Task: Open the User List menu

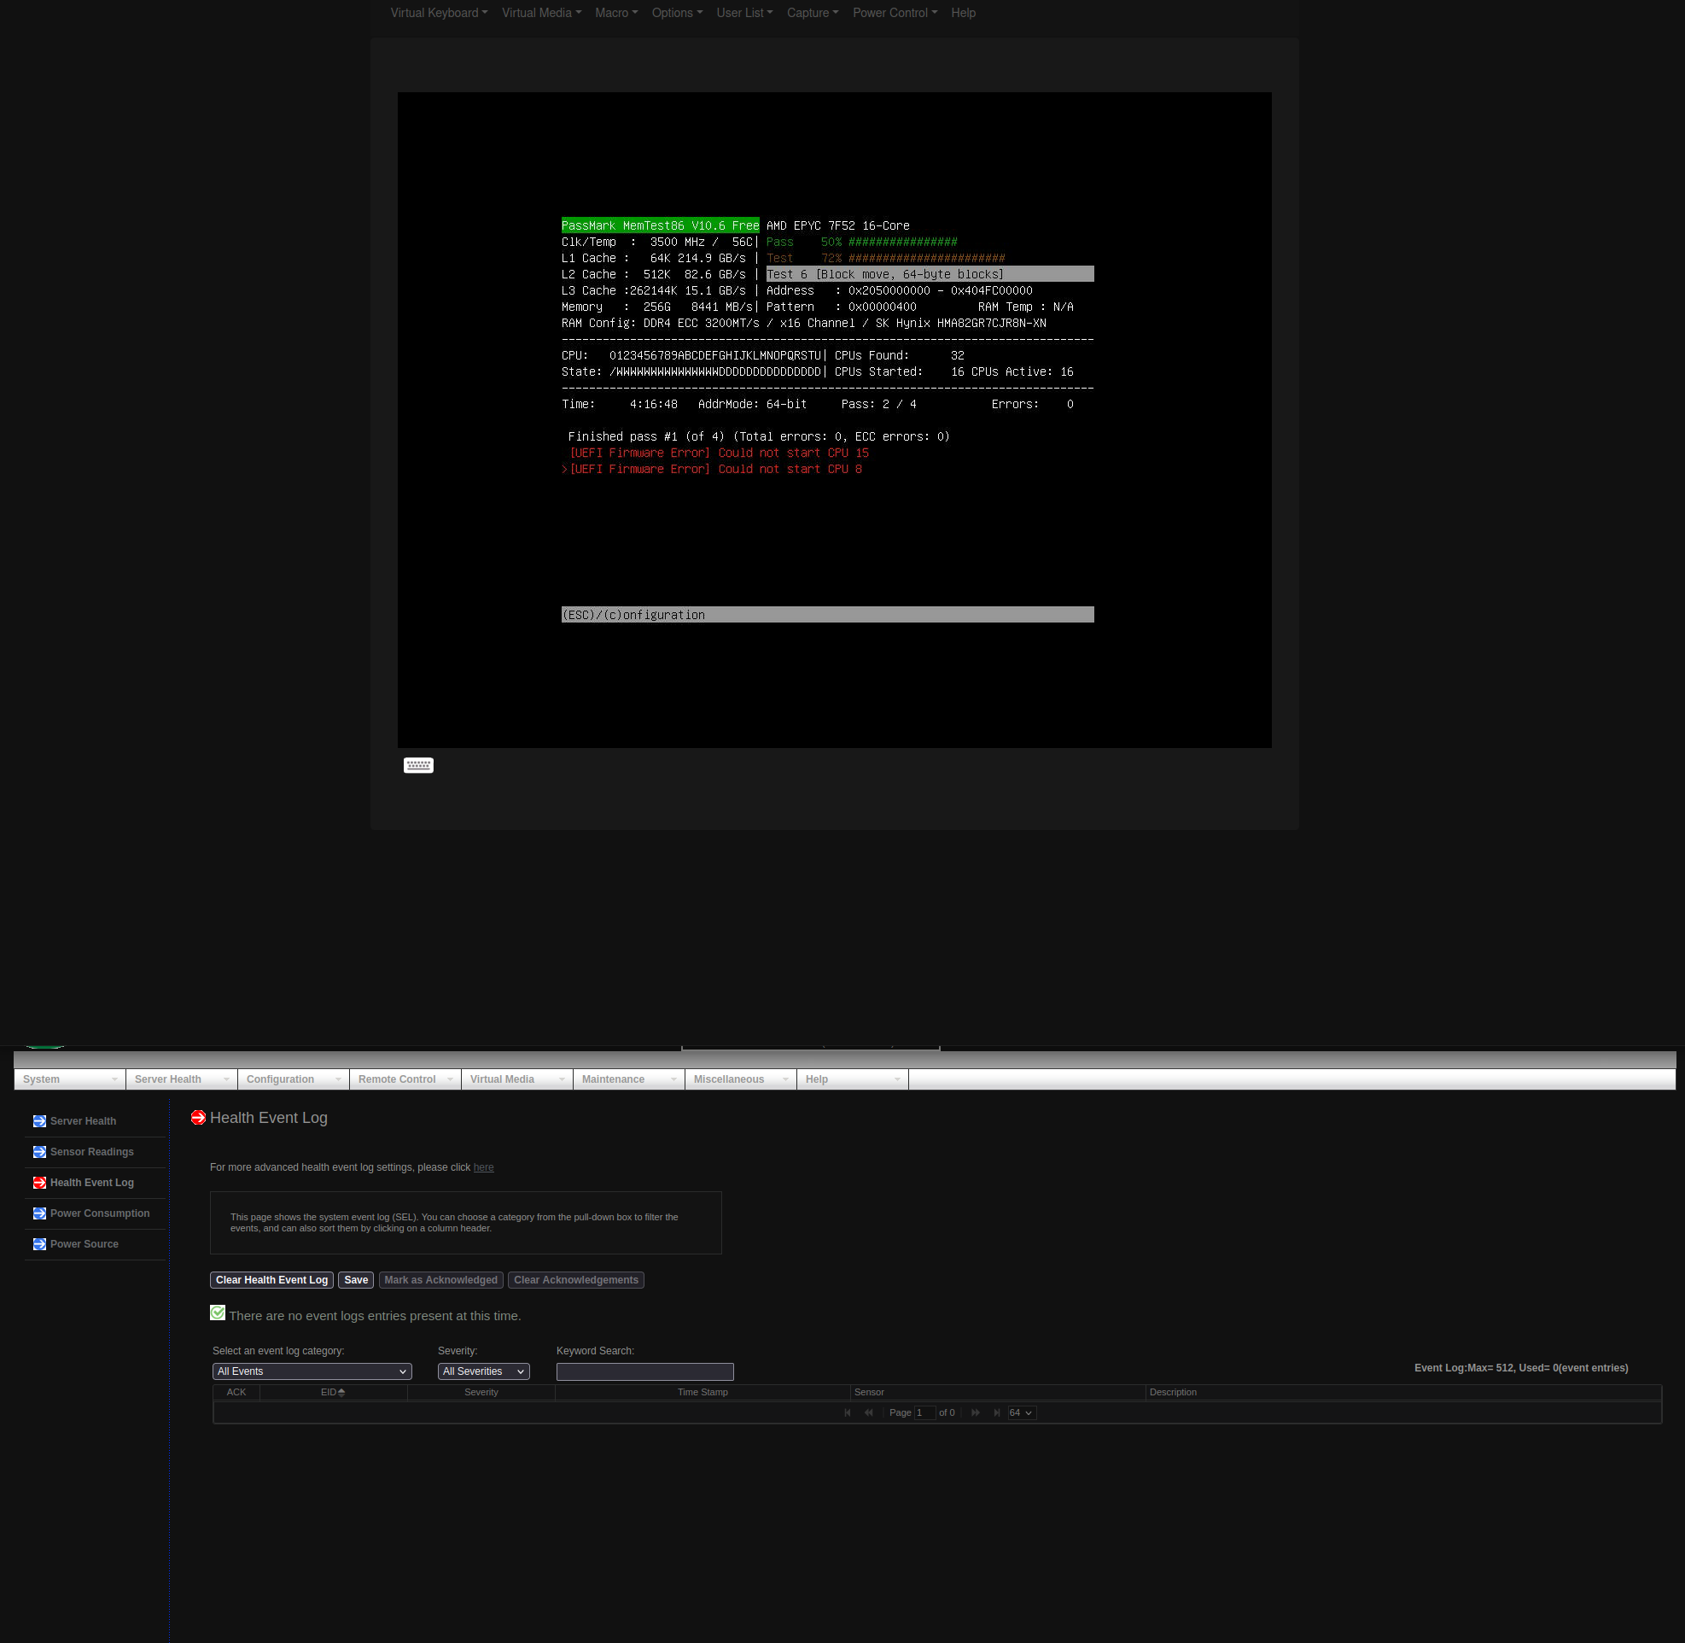Action: [x=743, y=13]
